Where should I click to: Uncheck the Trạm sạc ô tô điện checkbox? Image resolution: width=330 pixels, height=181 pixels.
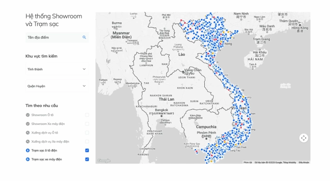coord(87,151)
